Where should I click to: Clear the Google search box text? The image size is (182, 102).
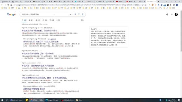point(71,14)
